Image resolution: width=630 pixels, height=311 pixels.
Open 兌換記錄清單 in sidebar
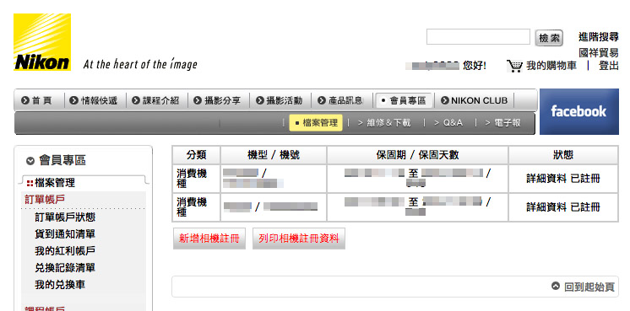click(65, 268)
